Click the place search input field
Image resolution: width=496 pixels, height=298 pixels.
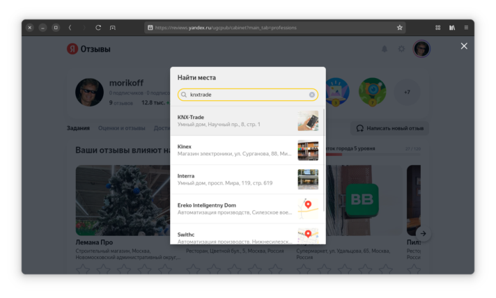[248, 95]
